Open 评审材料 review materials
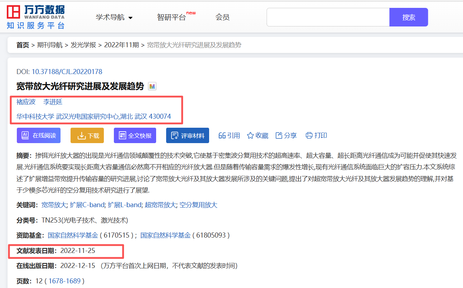Viewport: 463px width, 288px height. 187,136
